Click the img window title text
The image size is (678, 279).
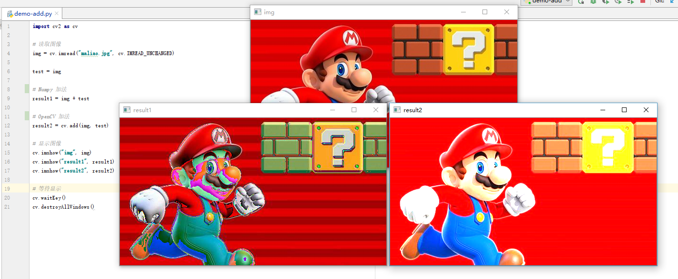click(269, 12)
